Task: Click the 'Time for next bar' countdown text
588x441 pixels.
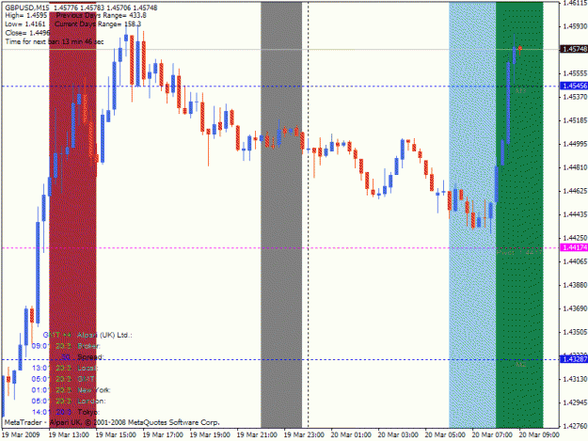Action: [x=55, y=41]
